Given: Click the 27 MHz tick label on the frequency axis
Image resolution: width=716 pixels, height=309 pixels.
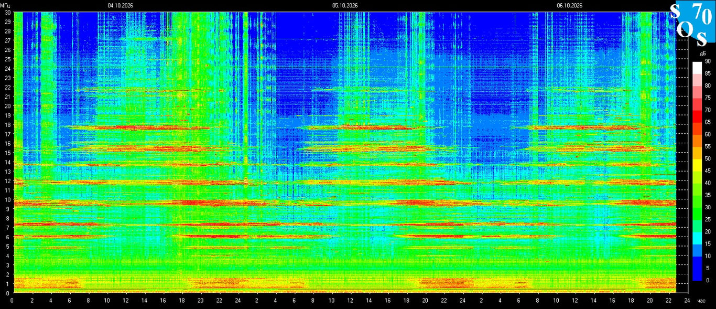Looking at the screenshot, I should [7, 40].
